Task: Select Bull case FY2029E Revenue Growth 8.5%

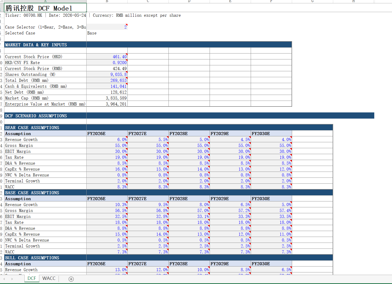Action: pos(230,270)
